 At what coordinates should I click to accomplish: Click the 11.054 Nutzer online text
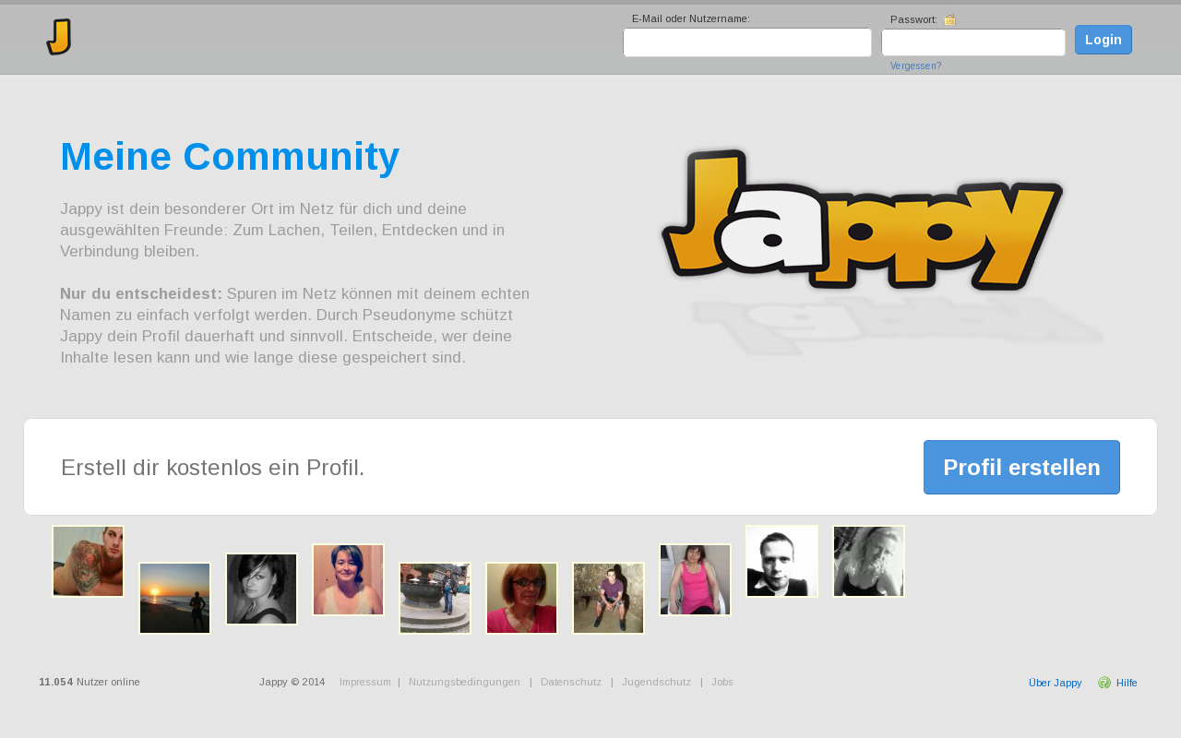point(89,683)
